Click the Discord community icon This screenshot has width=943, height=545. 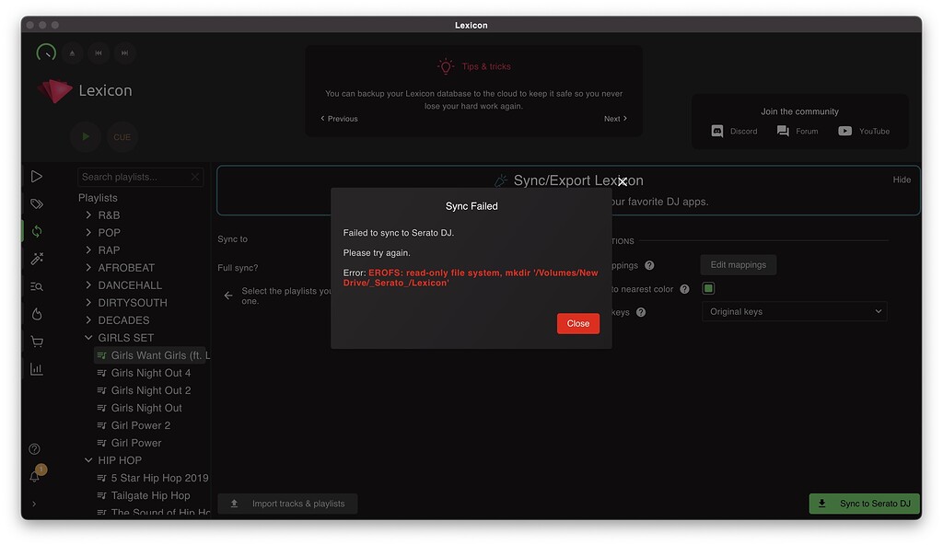[x=717, y=131]
